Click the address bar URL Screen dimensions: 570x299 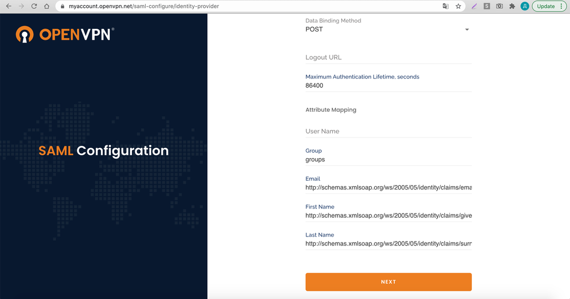143,6
